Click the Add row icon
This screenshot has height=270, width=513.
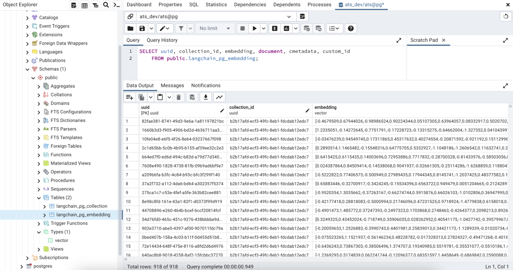(129, 97)
